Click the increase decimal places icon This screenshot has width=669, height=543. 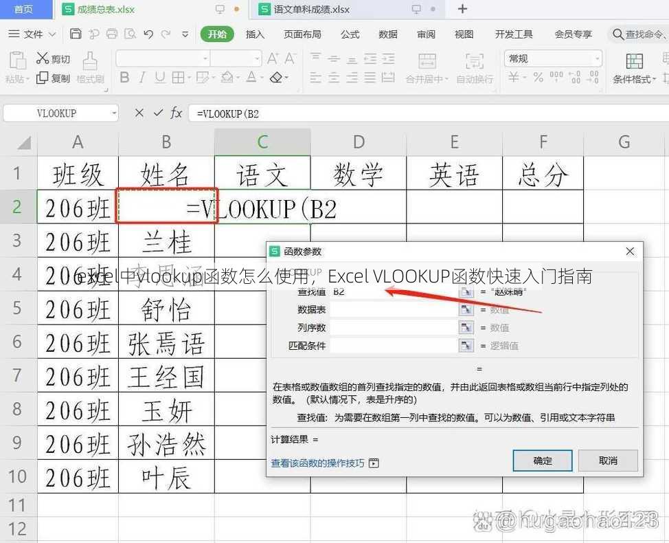(576, 77)
